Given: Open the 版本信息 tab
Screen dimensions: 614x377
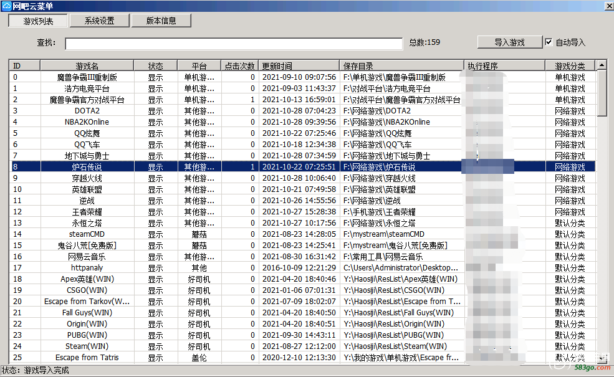Looking at the screenshot, I should pos(161,21).
